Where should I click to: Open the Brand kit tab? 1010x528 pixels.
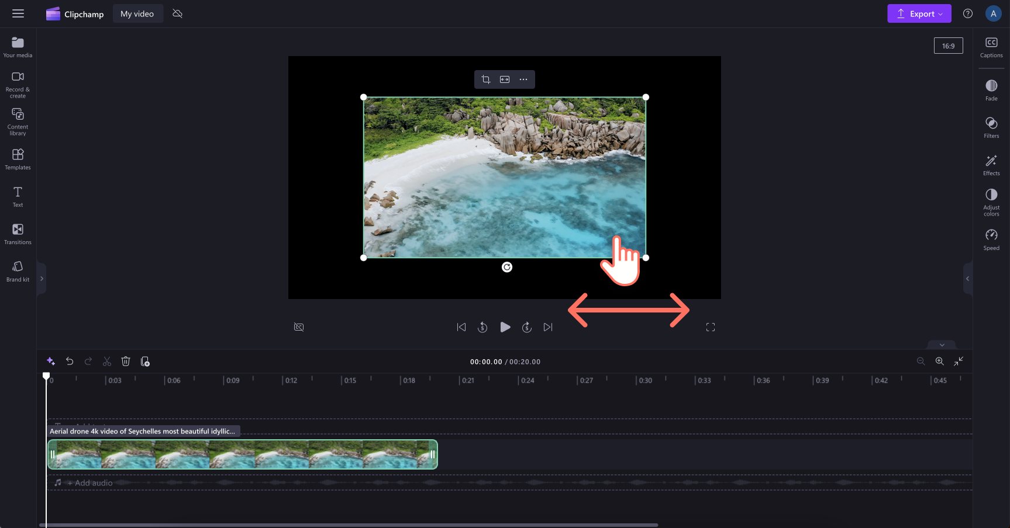[x=18, y=272]
